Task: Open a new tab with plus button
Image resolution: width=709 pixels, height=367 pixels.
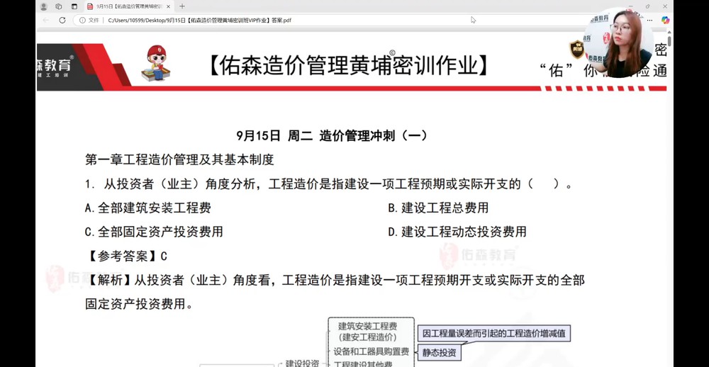Action: click(182, 6)
